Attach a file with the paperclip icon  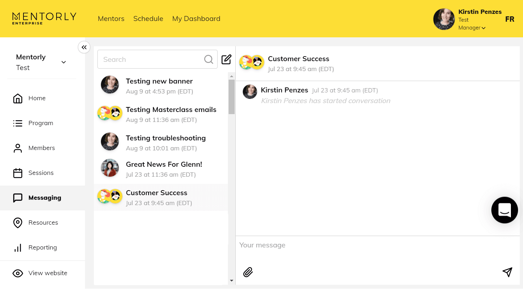tap(248, 272)
